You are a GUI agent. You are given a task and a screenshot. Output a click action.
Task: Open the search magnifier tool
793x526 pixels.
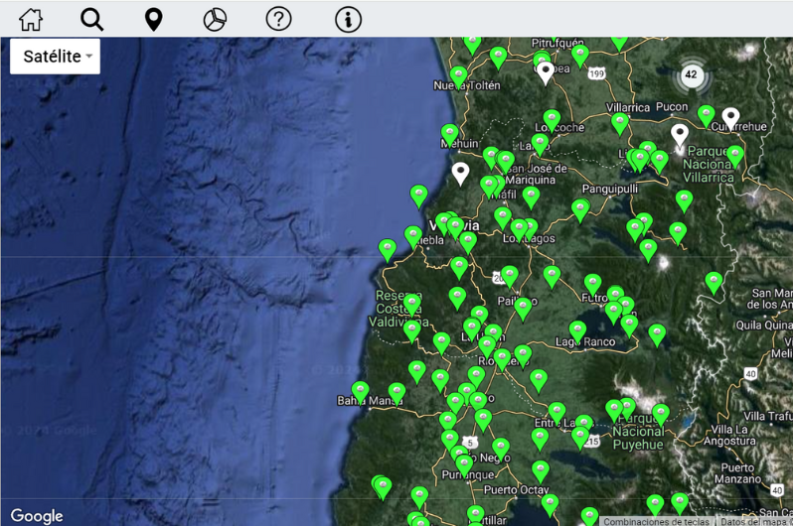click(x=91, y=19)
